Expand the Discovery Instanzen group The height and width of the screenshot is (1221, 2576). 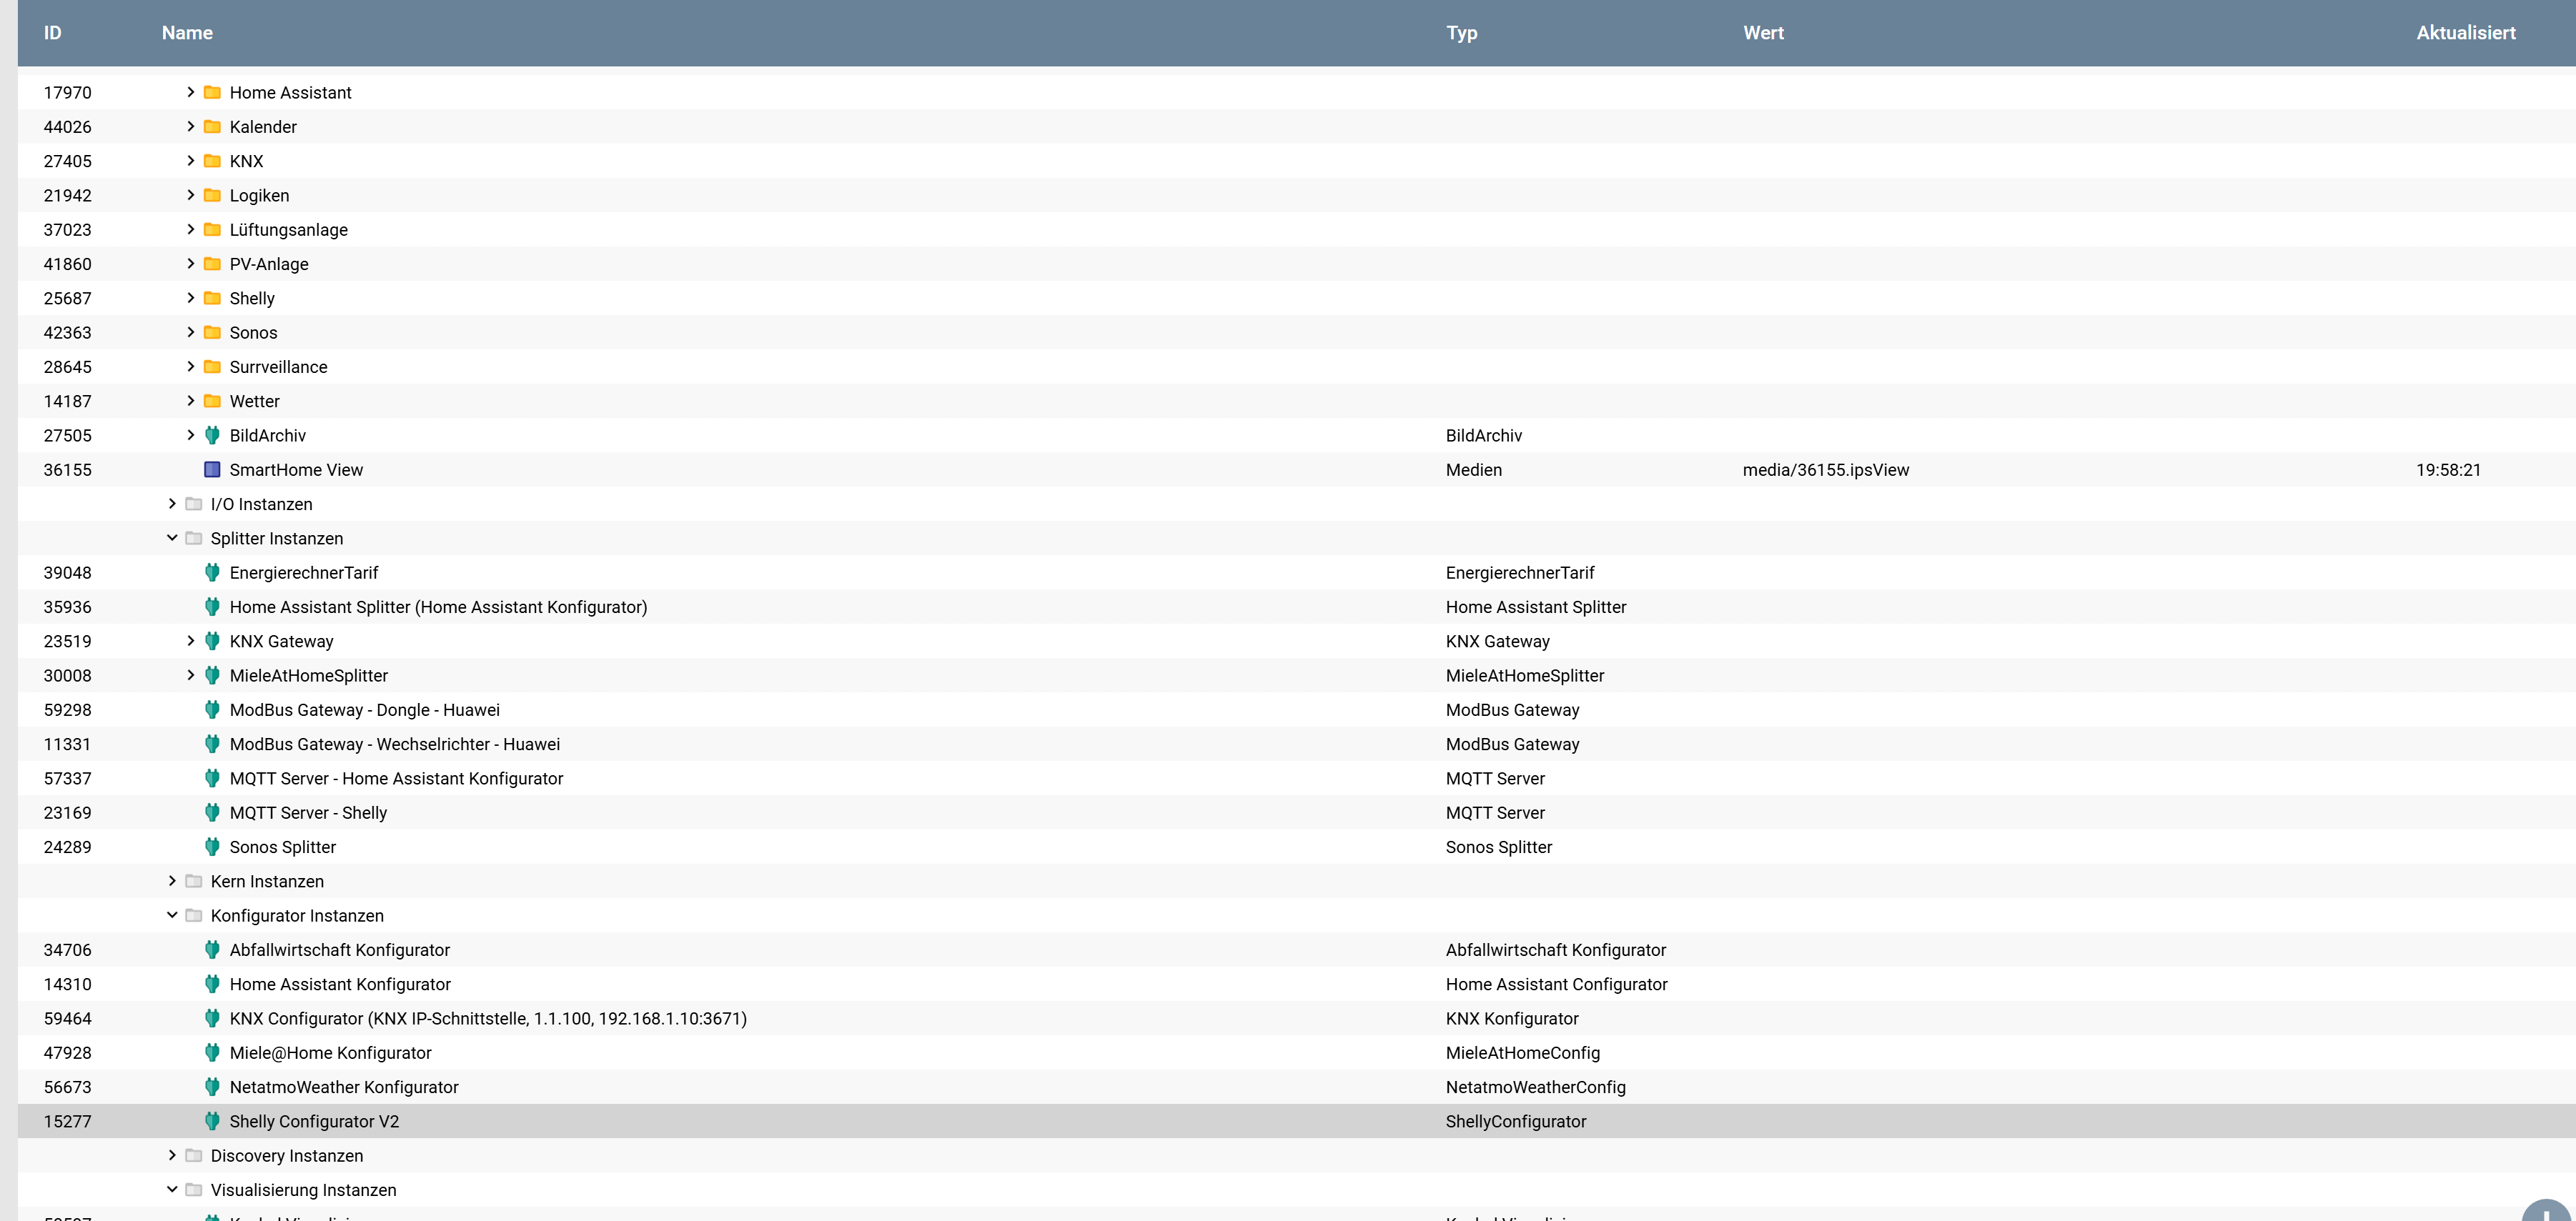click(172, 1155)
